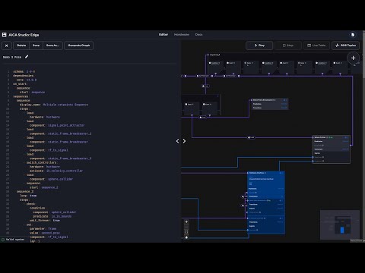Viewport: 365px width, 273px height.
Task: Expand Predicates on the Static Frame Broadcaster node
Action: (x=269, y=104)
